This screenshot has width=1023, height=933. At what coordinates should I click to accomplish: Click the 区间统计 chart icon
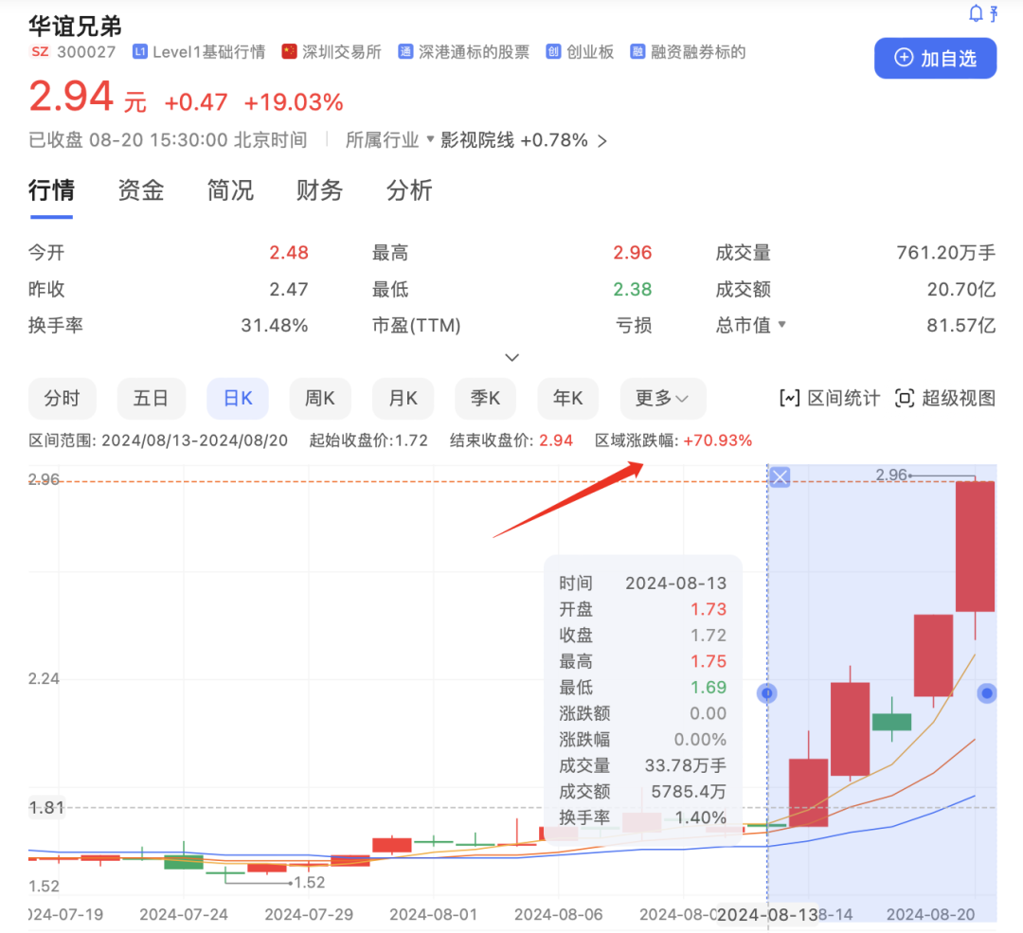pos(789,398)
